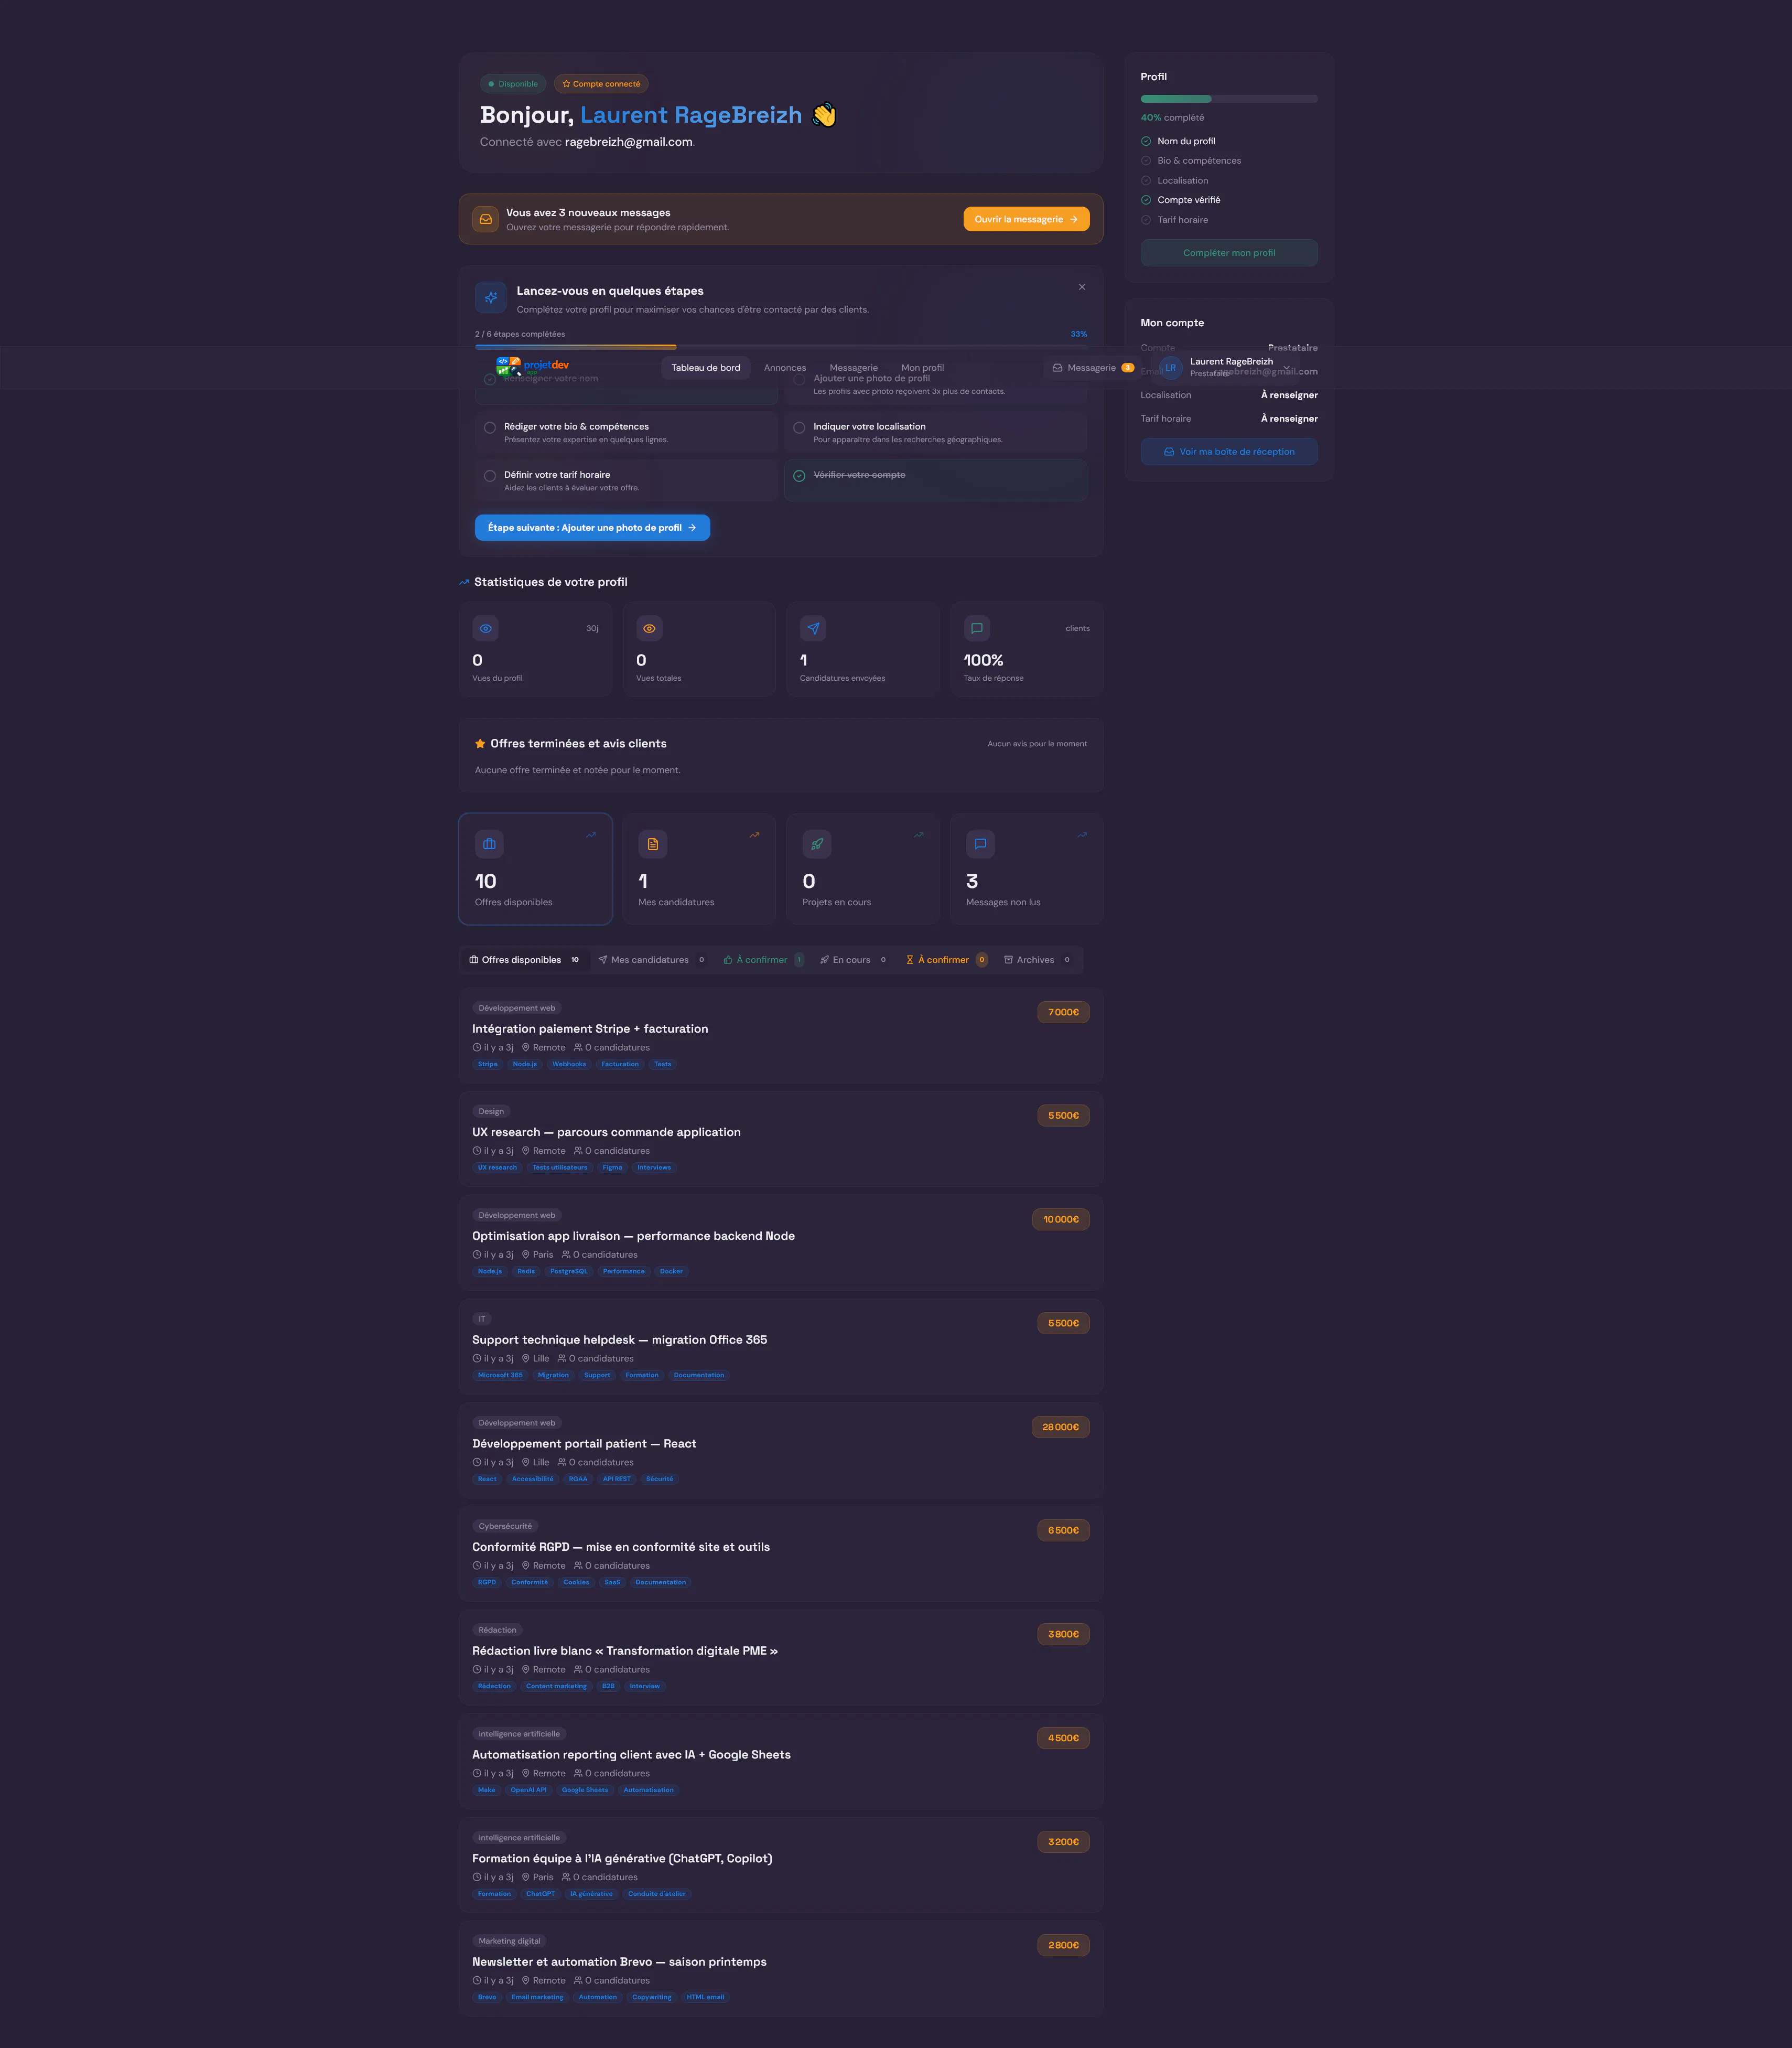Expand the Laurent RageBreizh user menu chevron
Screen dimensions: 1792x2048
[1287, 367]
